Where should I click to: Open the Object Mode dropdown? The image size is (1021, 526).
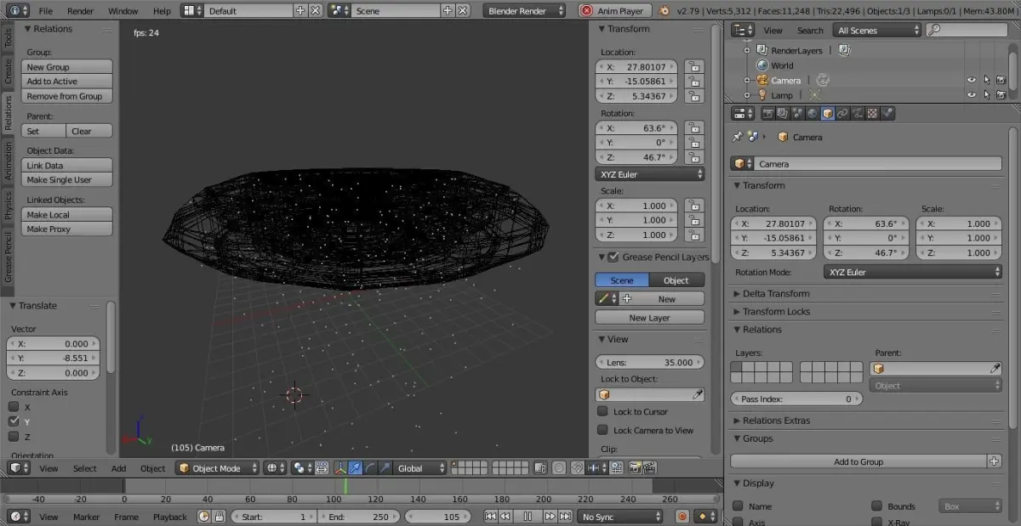point(218,468)
